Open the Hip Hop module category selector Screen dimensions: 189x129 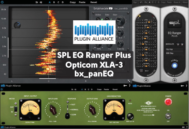click(174, 49)
